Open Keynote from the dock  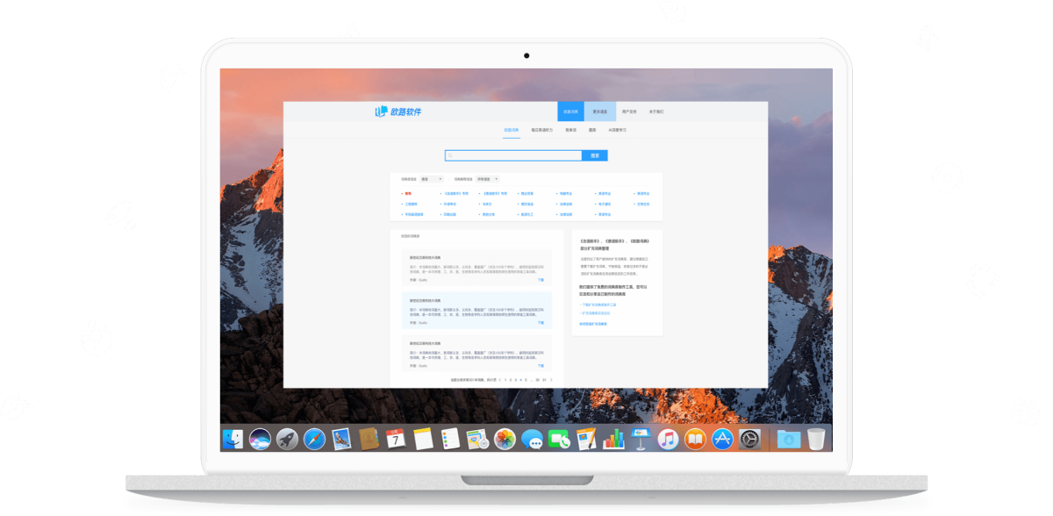click(x=641, y=439)
